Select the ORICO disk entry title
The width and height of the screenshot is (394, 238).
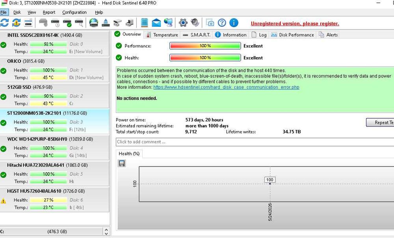click(x=26, y=61)
